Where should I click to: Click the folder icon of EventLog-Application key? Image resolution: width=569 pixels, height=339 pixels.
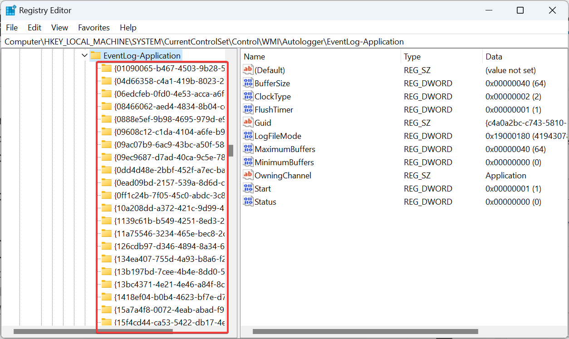pyautogui.click(x=96, y=55)
